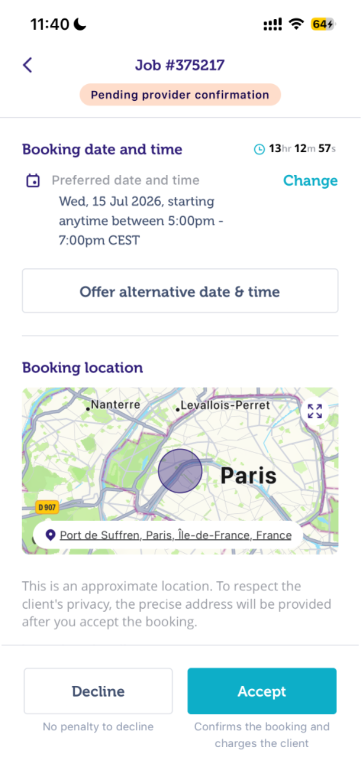The width and height of the screenshot is (361, 783).
Task: Tap the map fullscreen expand icon
Action: coord(314,411)
